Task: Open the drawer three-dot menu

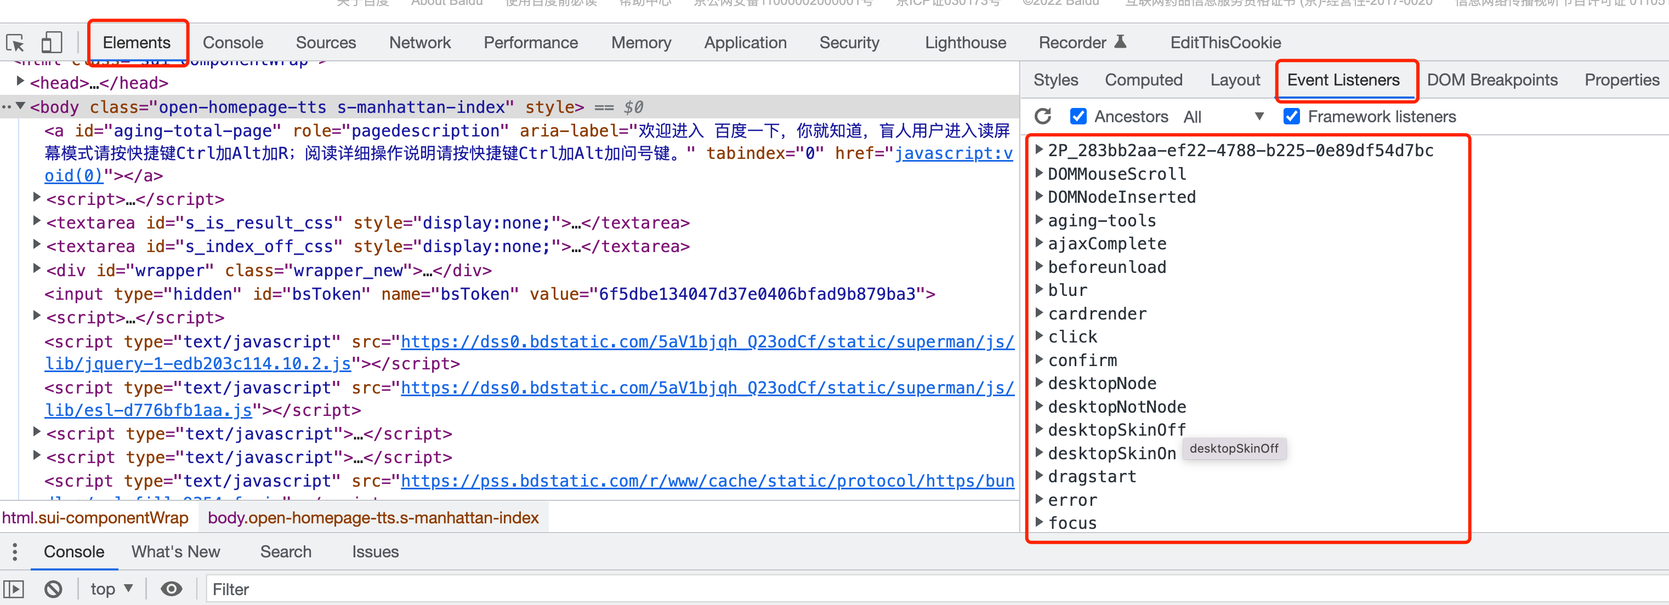Action: point(15,552)
